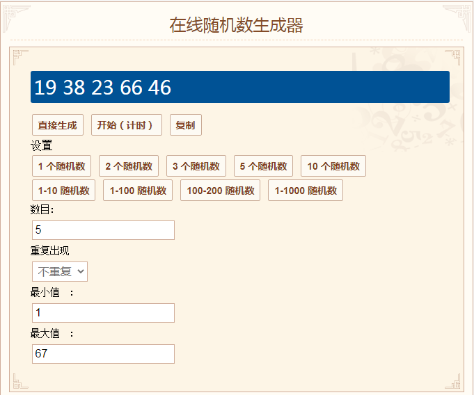This screenshot has height=395, width=474.
Task: Click the 重复出现 label
Action: point(50,250)
